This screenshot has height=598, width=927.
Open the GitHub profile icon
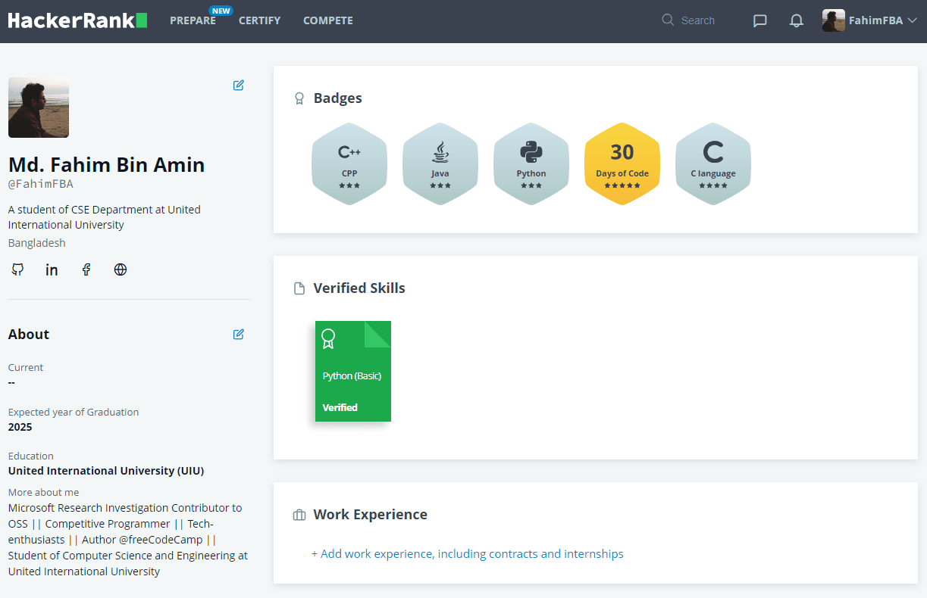tap(17, 269)
